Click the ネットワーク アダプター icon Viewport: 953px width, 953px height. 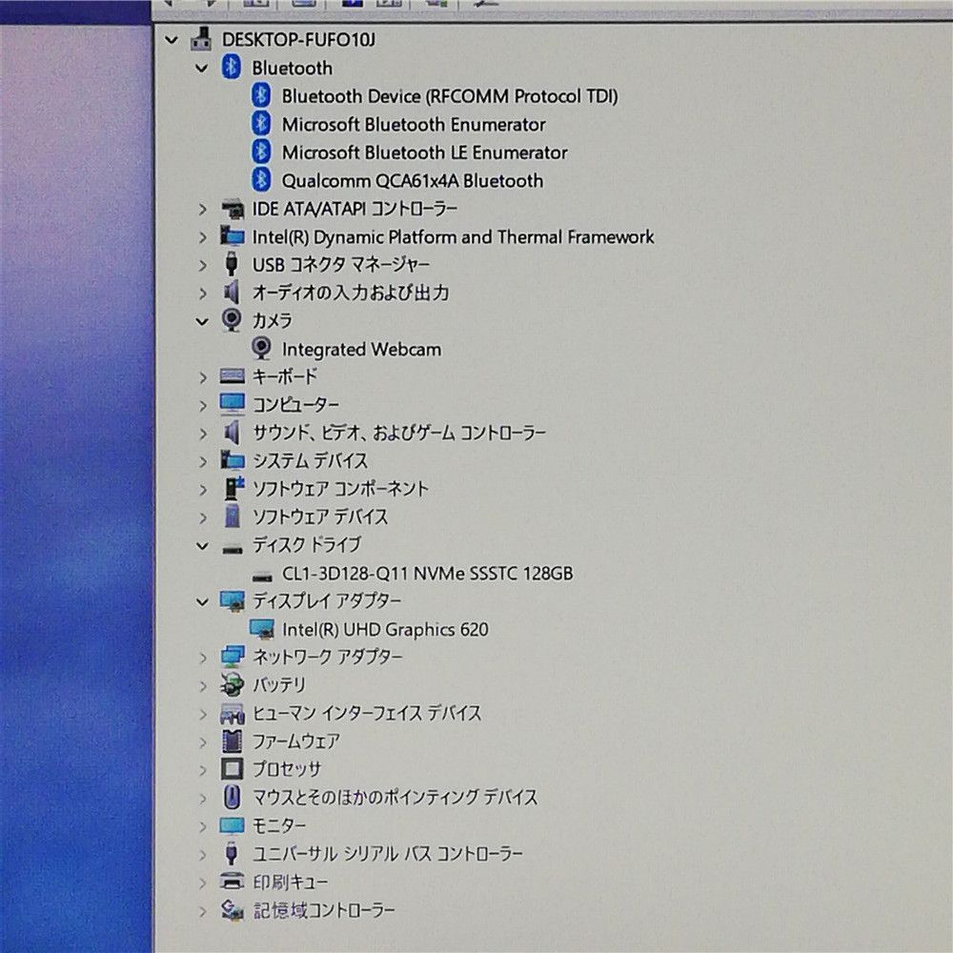click(x=233, y=657)
